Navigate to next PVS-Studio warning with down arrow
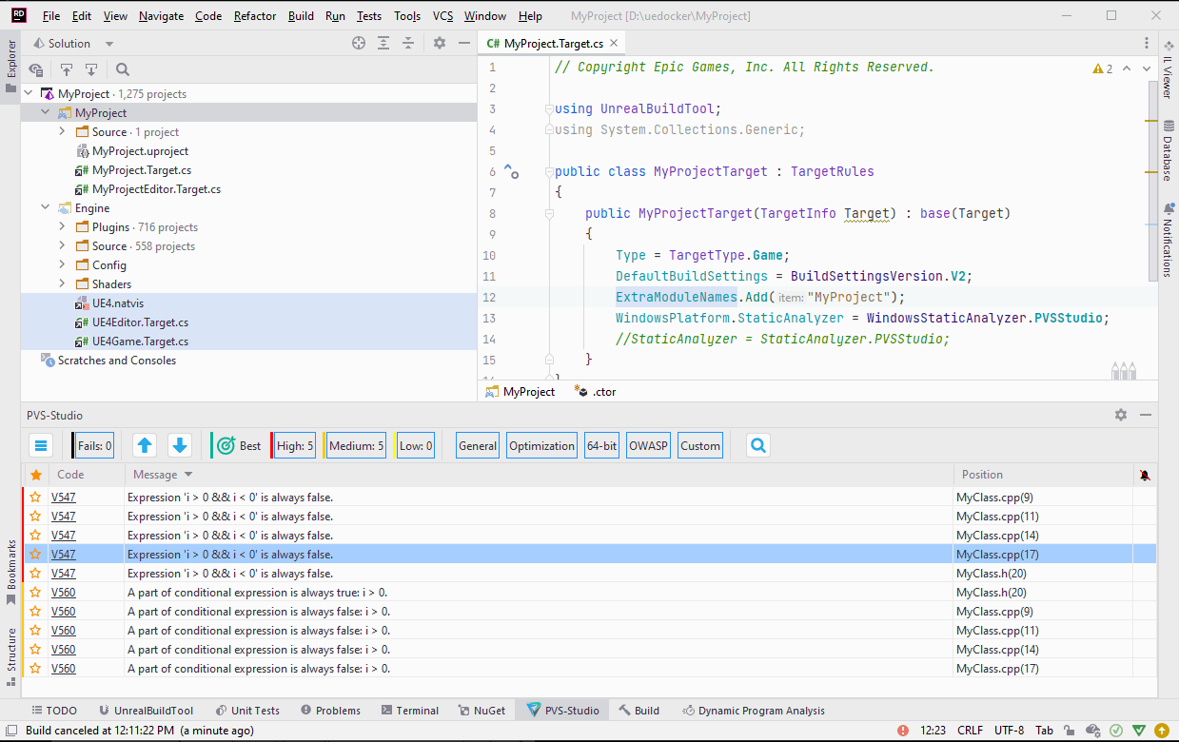 click(x=179, y=444)
